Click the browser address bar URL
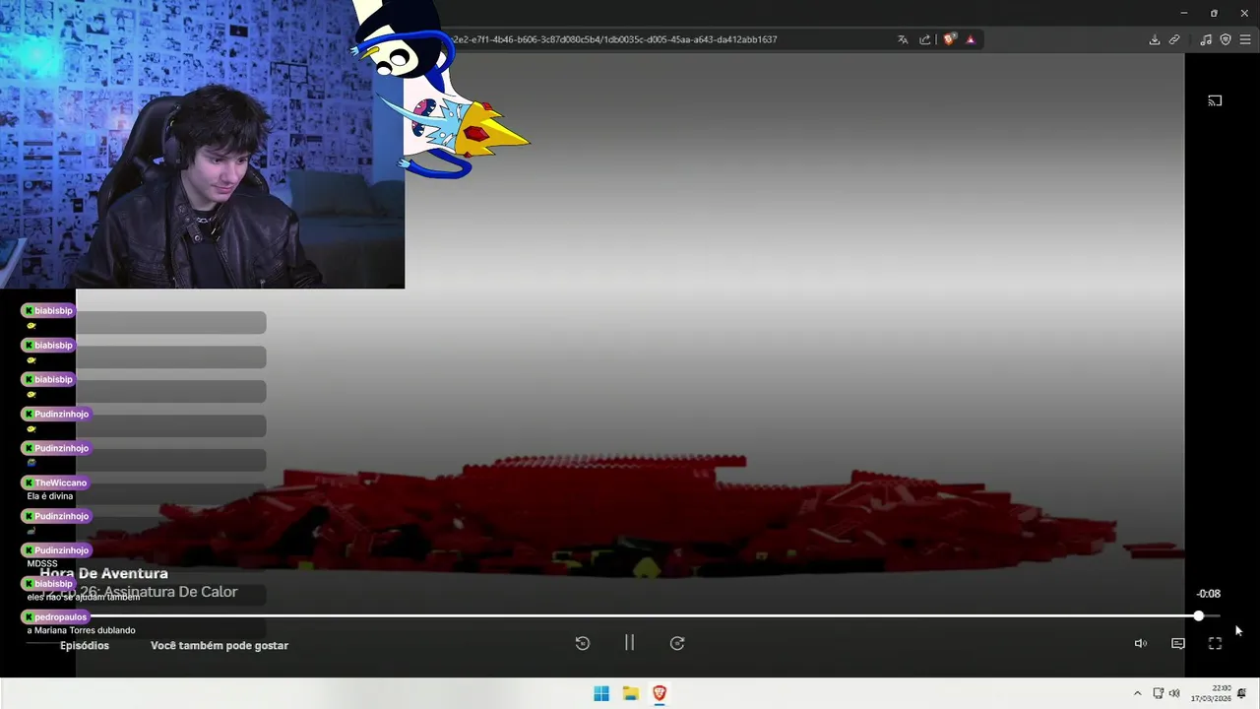1260x709 pixels. [615, 39]
